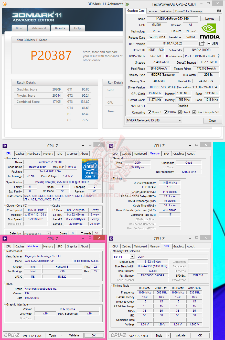225x340 pixels.
Task: Open About tab in the CPU-tab CPU-Z window
Action: (x=84, y=154)
